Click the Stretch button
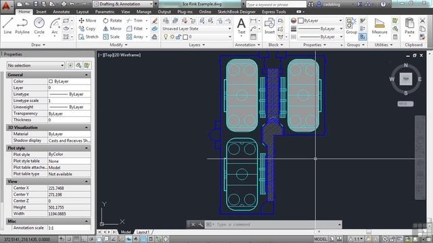The width and height of the screenshot is (433, 243). coord(89,36)
